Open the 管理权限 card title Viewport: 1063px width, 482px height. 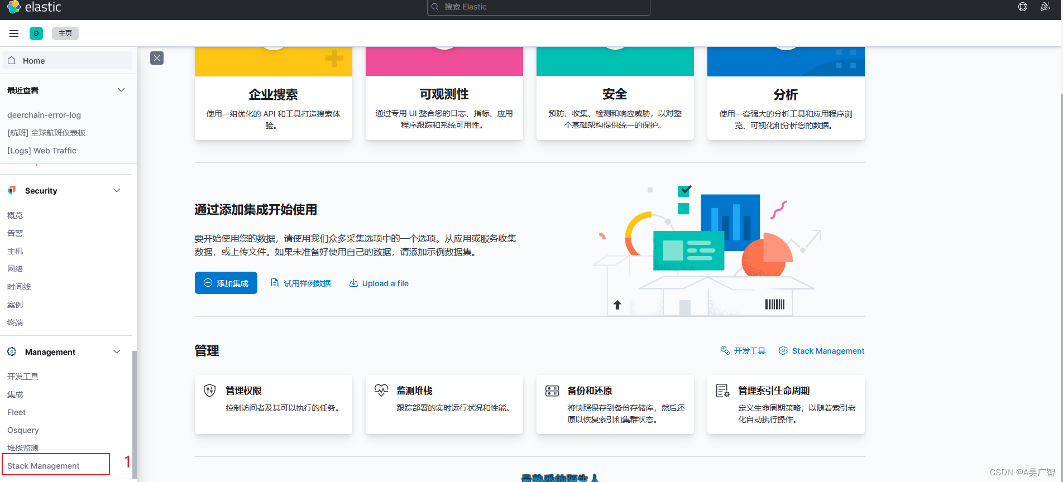click(244, 391)
